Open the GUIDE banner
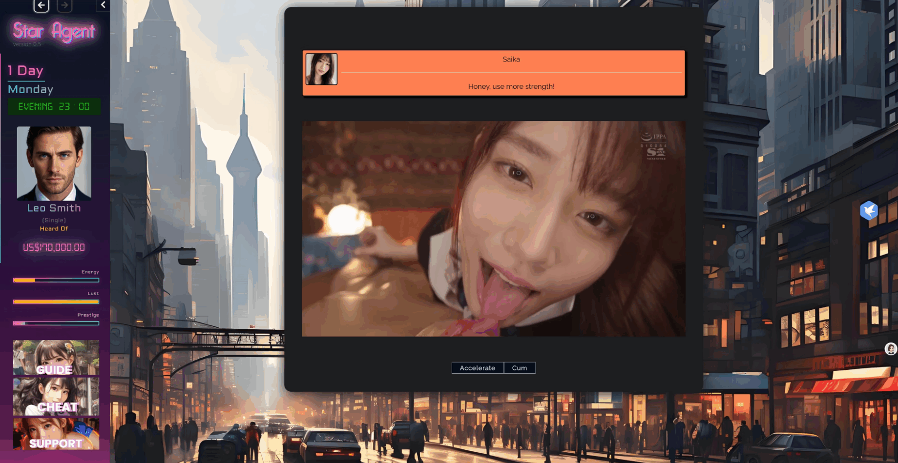Image resolution: width=898 pixels, height=463 pixels. click(56, 358)
